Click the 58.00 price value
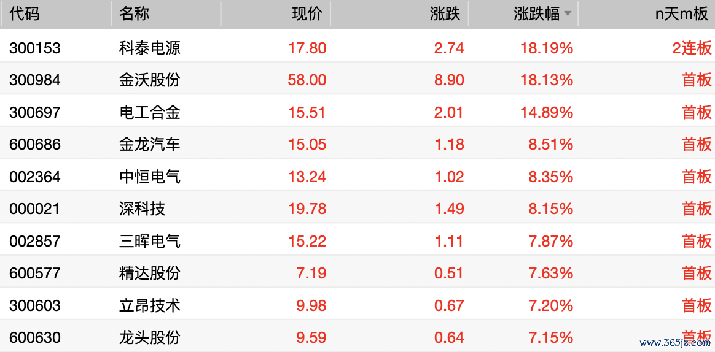 [x=307, y=80]
